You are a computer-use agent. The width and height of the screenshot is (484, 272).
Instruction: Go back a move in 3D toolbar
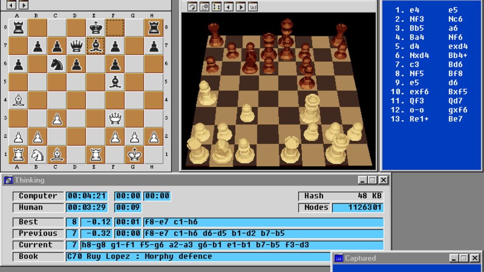228,7
